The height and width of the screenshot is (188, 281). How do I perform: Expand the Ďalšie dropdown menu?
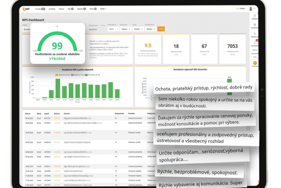(x=103, y=9)
